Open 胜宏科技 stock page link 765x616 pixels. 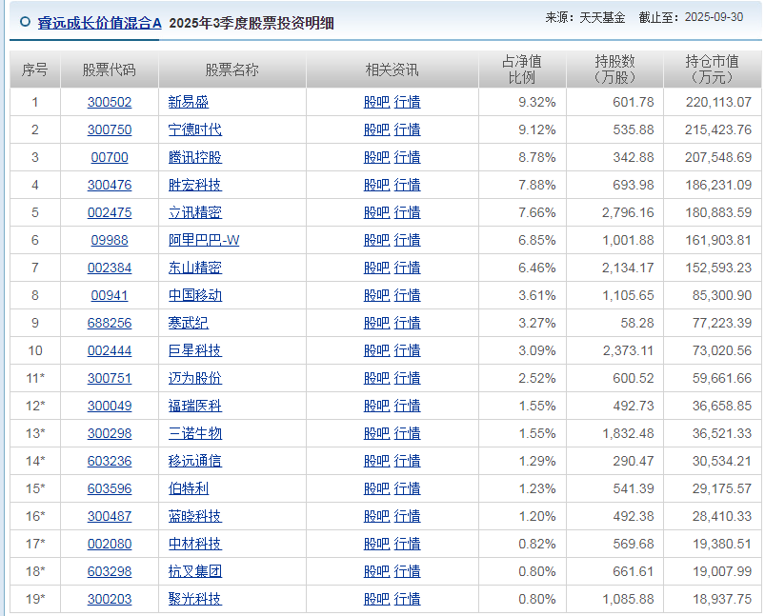[x=194, y=185]
